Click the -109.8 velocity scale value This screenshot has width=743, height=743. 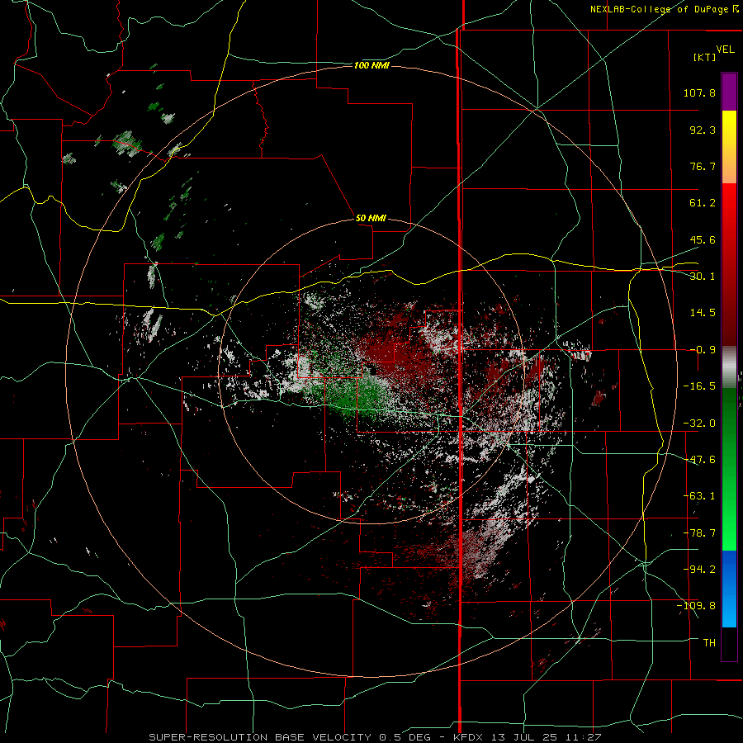click(696, 606)
